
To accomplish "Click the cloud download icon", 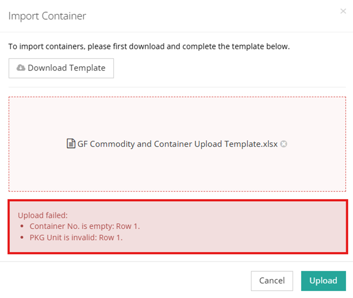I will coord(21,68).
